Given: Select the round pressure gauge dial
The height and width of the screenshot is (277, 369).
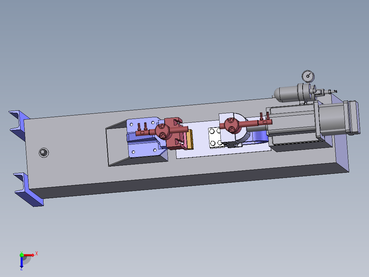Looking at the screenshot, I should (308, 76).
